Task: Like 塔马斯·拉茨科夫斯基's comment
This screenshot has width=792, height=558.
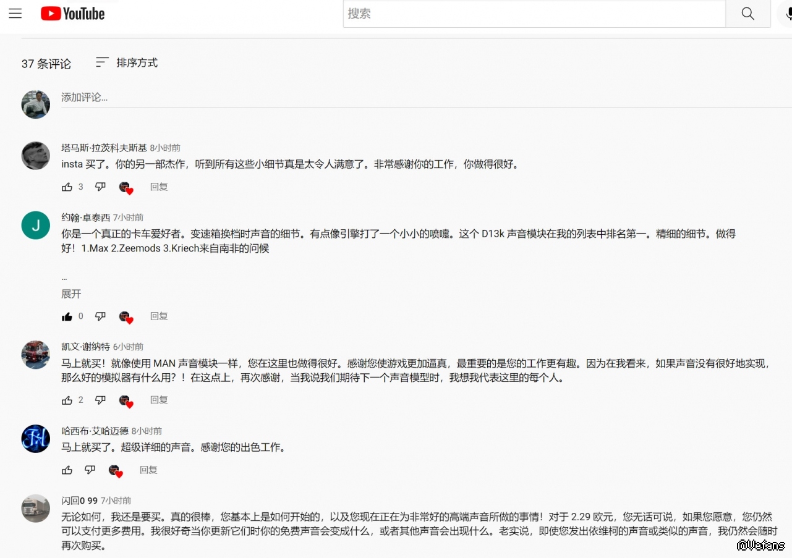Action: pyautogui.click(x=67, y=187)
